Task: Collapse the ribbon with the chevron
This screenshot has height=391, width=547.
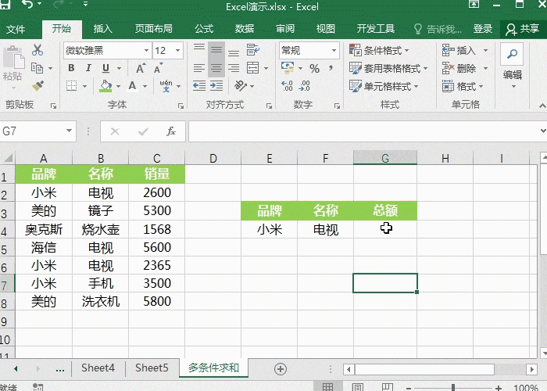Action: point(542,105)
